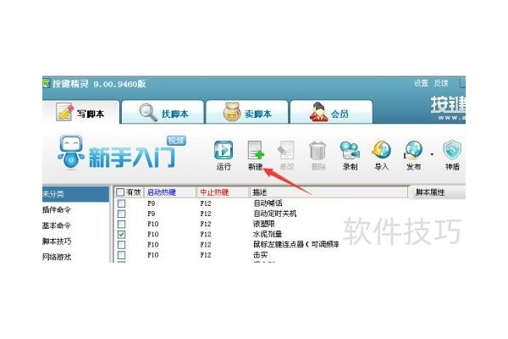Sort by the 中止热键 column header
508x339 pixels.
point(223,192)
